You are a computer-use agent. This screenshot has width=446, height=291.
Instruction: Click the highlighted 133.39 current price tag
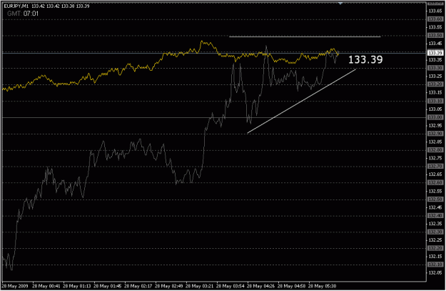(x=435, y=53)
